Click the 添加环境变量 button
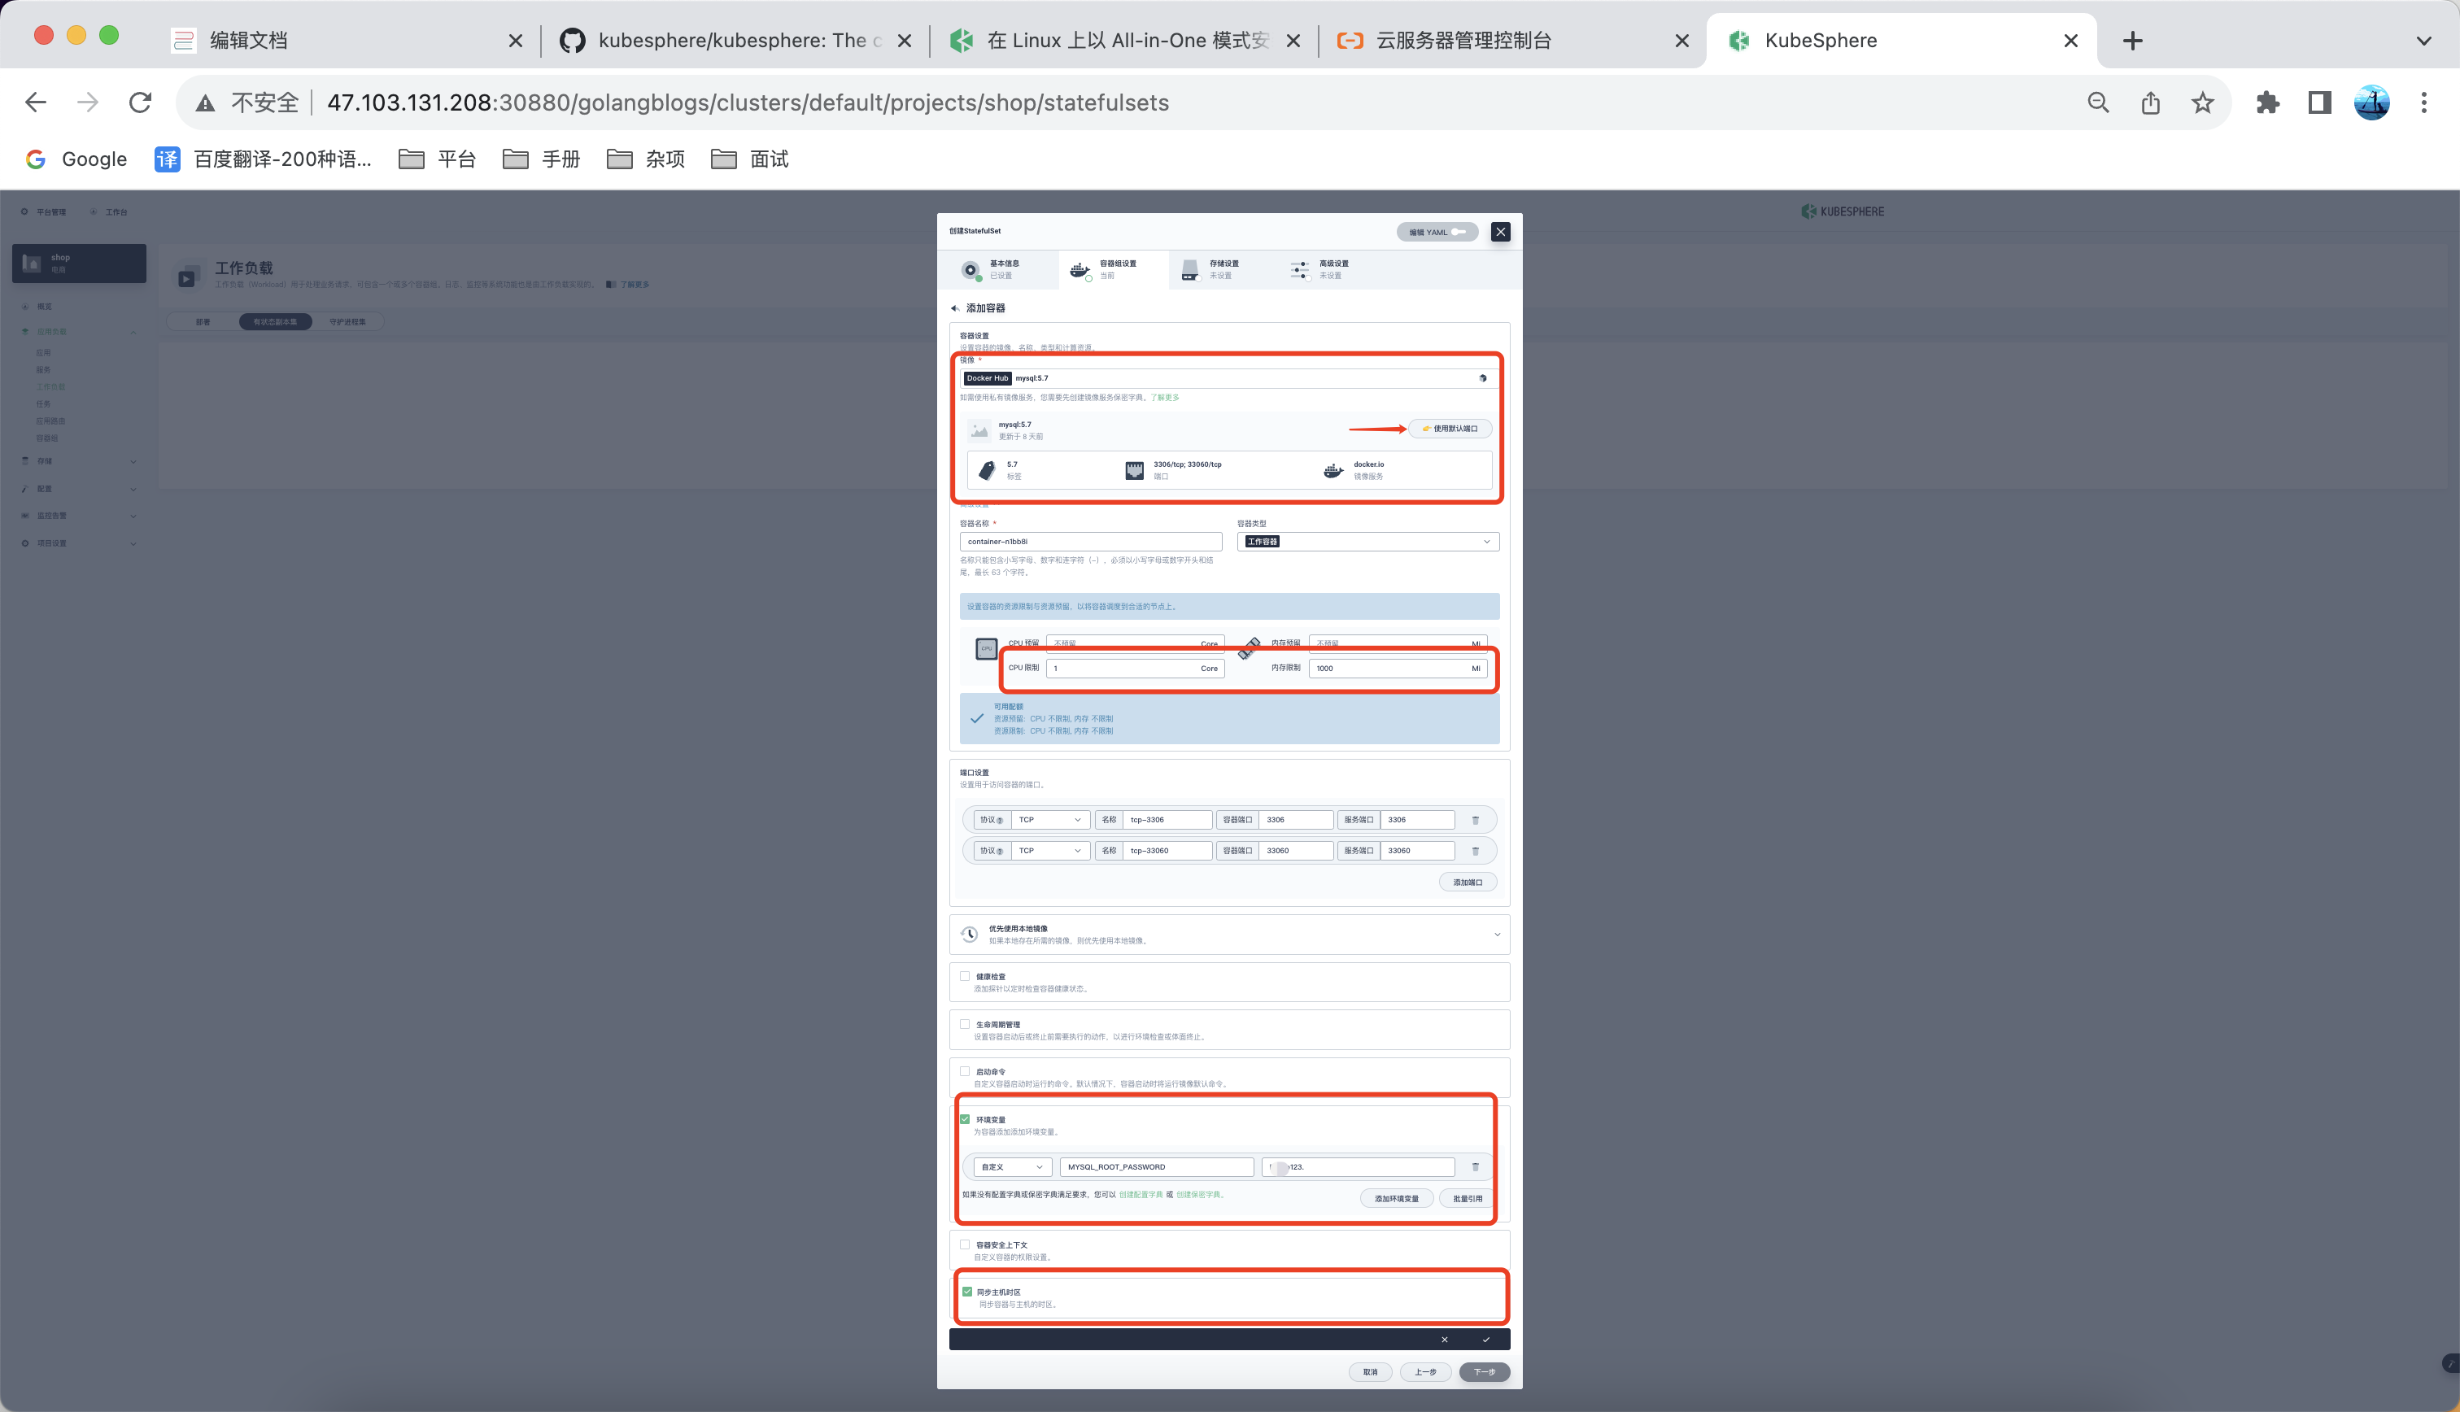This screenshot has height=1412, width=2460. [1396, 1199]
